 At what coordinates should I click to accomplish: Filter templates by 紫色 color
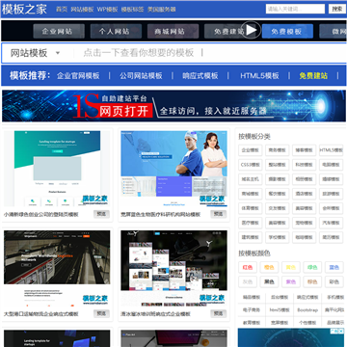point(291,282)
